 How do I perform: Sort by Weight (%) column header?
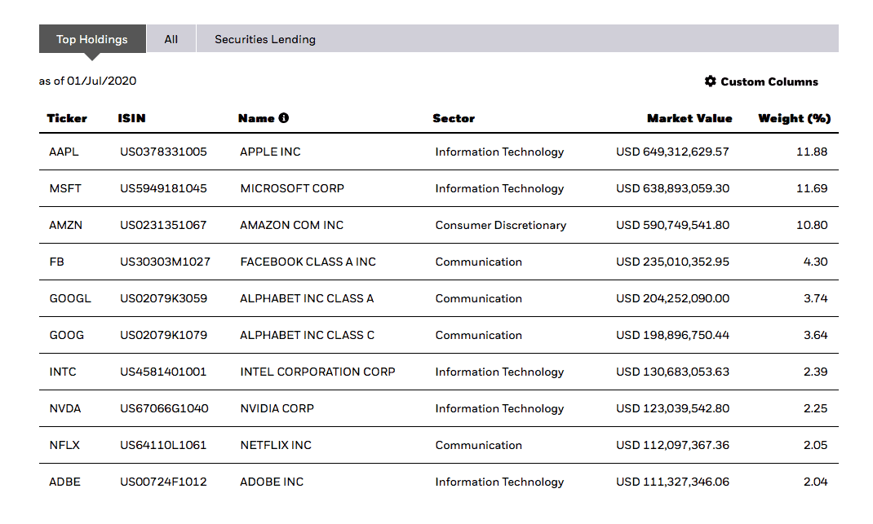pos(794,118)
